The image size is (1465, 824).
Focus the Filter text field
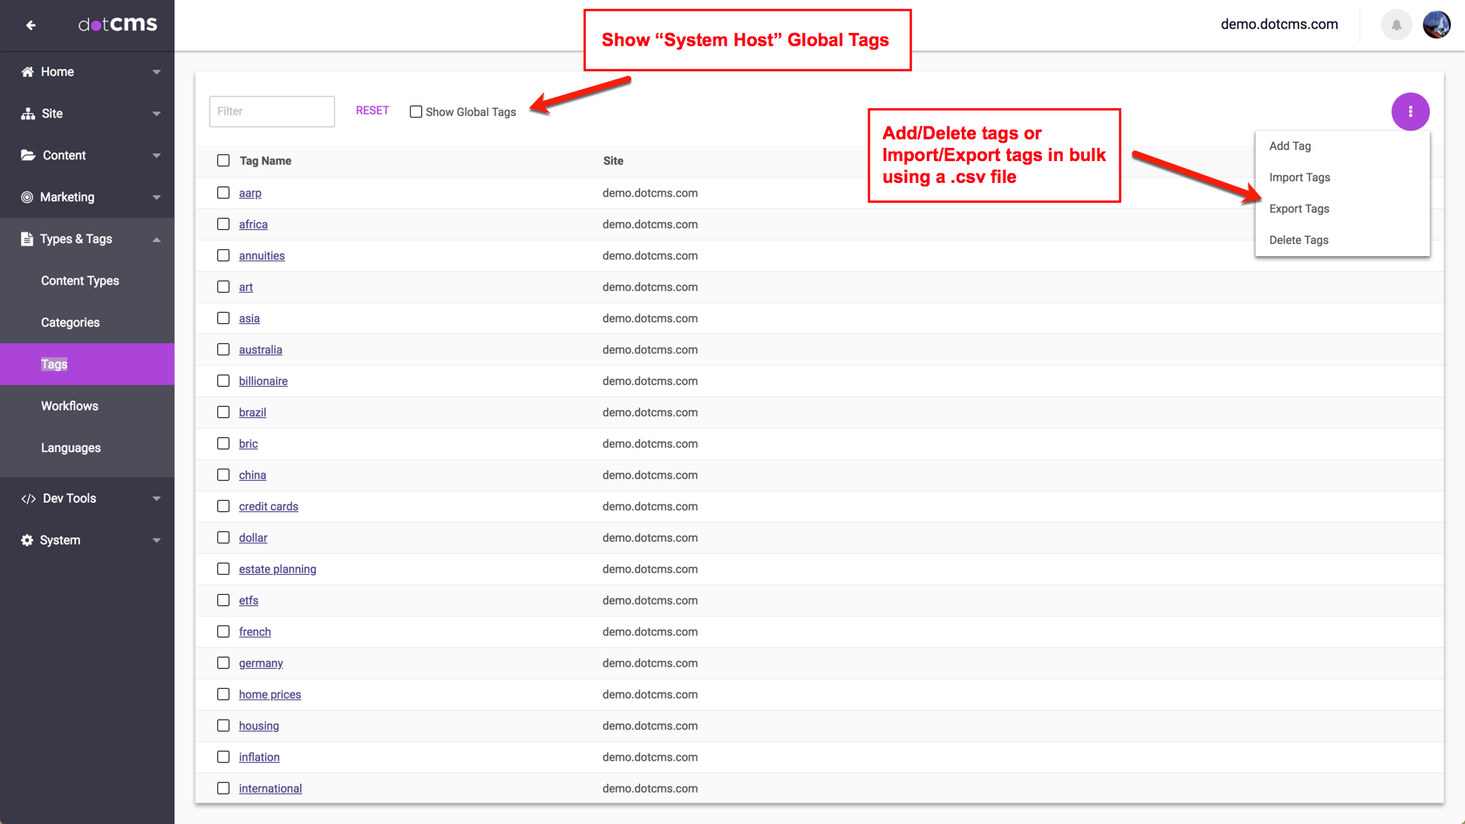[272, 111]
